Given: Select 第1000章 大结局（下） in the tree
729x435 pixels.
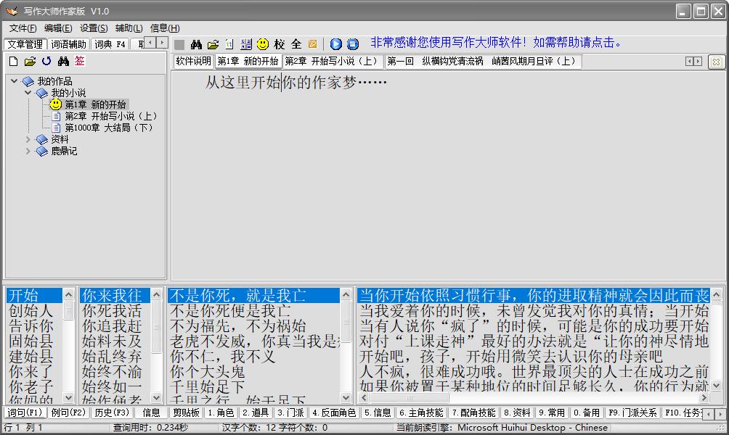Looking at the screenshot, I should tap(109, 128).
